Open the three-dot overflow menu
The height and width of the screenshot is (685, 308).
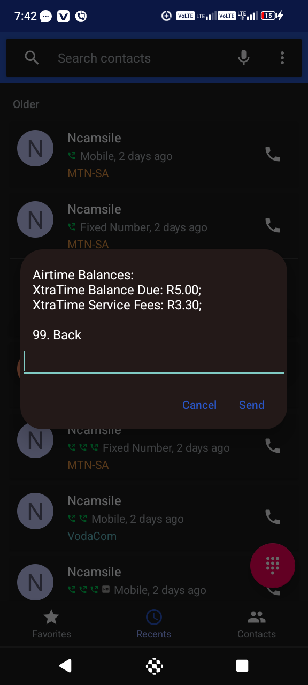click(282, 58)
